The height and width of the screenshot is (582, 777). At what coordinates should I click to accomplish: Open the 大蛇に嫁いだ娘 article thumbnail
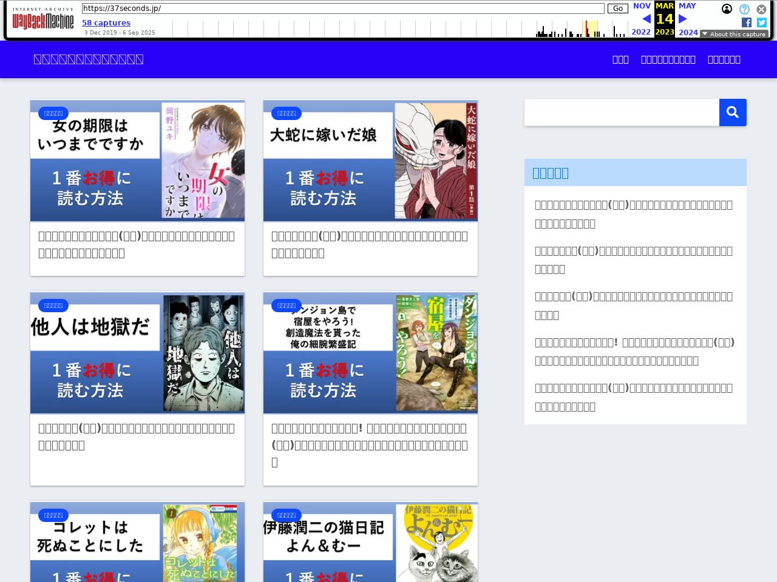(370, 161)
